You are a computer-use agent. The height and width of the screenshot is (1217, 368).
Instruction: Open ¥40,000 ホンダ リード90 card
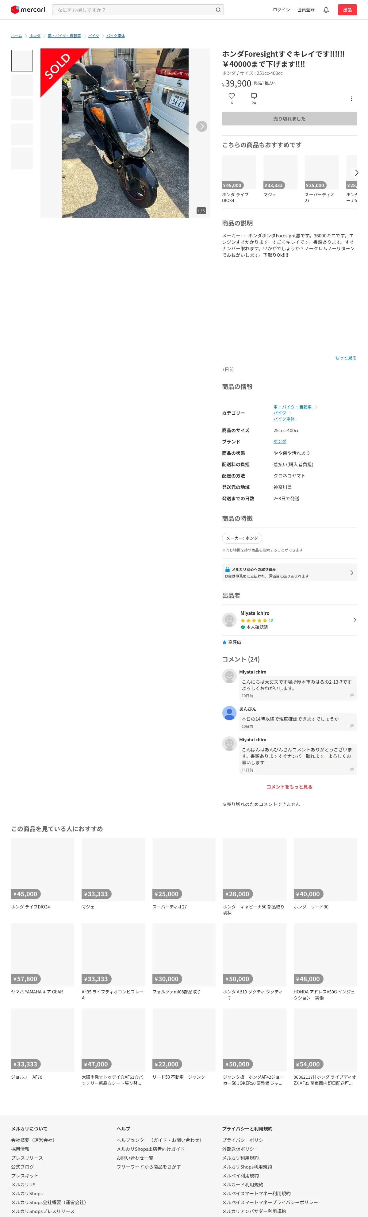click(325, 873)
